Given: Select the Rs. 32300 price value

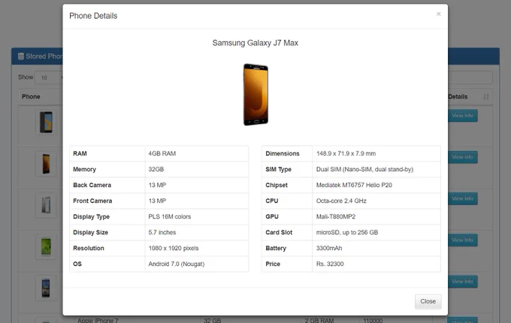Looking at the screenshot, I should point(330,264).
